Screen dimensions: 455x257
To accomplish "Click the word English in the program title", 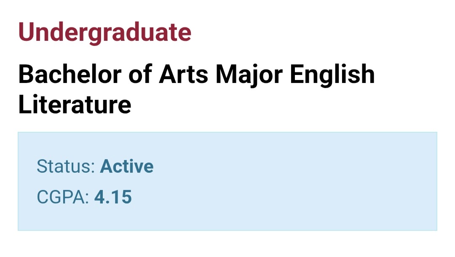I will 332,75.
